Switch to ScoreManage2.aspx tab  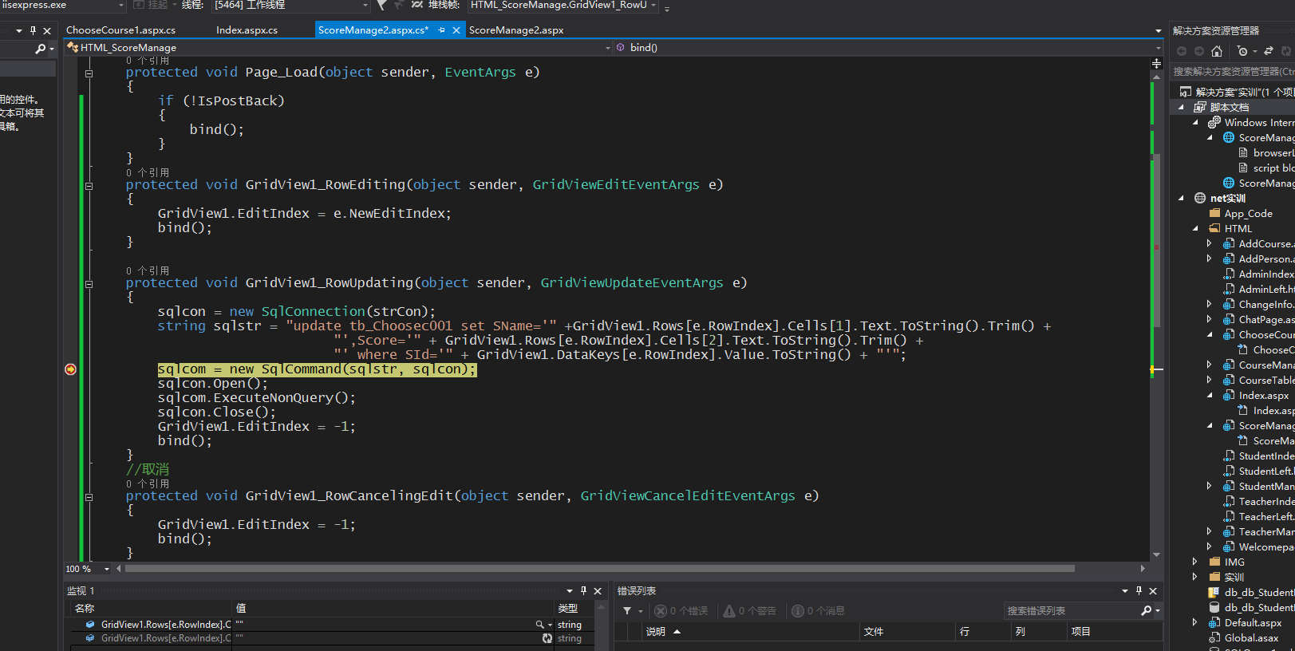(516, 30)
